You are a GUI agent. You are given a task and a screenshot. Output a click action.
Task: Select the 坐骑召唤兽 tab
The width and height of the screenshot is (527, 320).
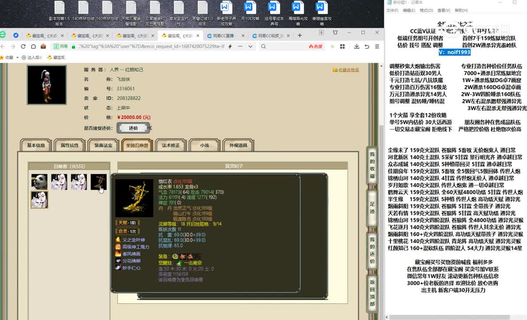click(x=137, y=145)
